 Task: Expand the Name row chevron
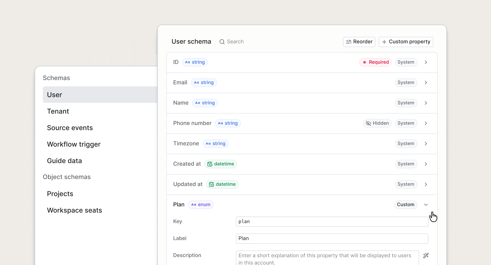426,103
